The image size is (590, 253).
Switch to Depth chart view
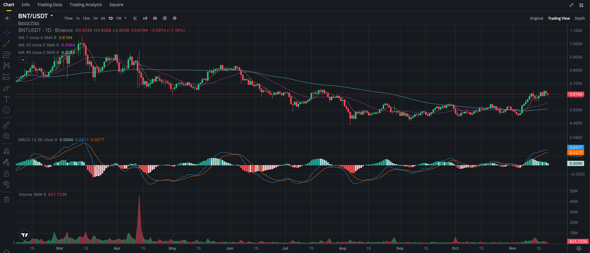[x=580, y=18]
